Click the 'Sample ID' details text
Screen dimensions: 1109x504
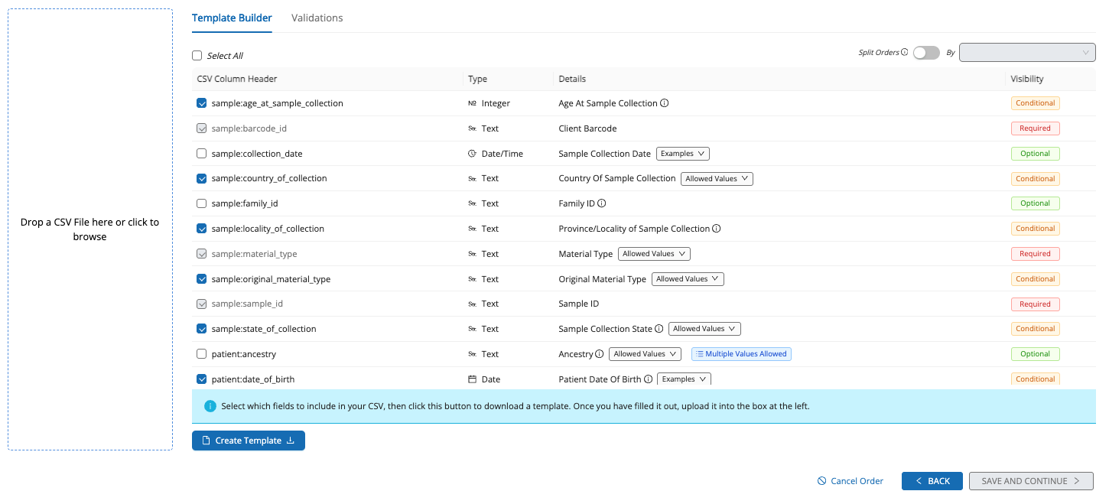(x=579, y=304)
